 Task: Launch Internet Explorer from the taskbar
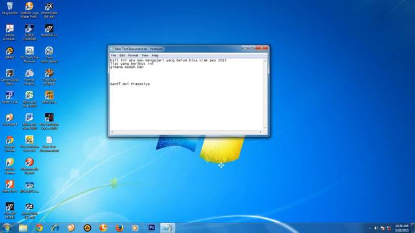pos(55,228)
